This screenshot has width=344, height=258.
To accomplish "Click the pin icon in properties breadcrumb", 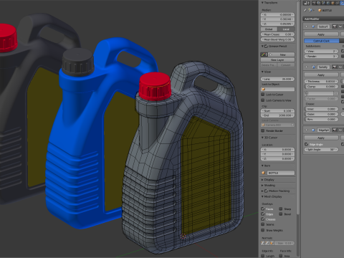I will click(305, 10).
